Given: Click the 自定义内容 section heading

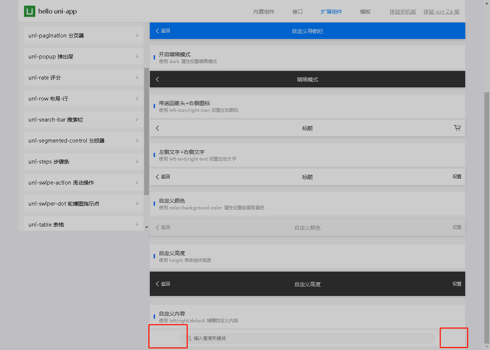Looking at the screenshot, I should pyautogui.click(x=172, y=314).
